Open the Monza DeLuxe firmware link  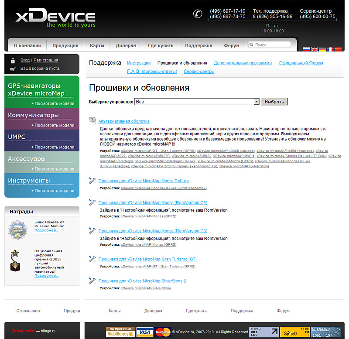(144, 181)
